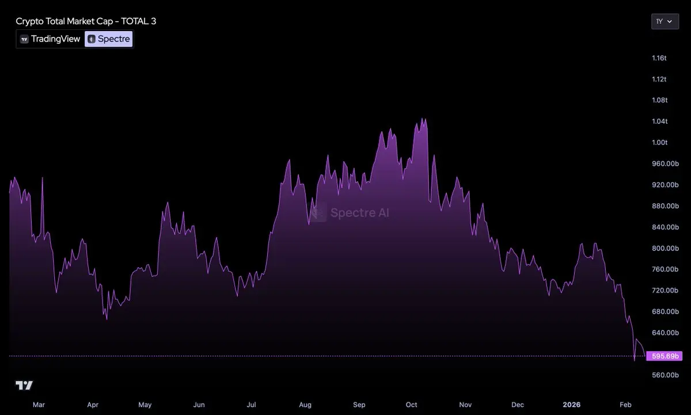
Task: Click the Jun label on time axis
Action: pos(199,405)
